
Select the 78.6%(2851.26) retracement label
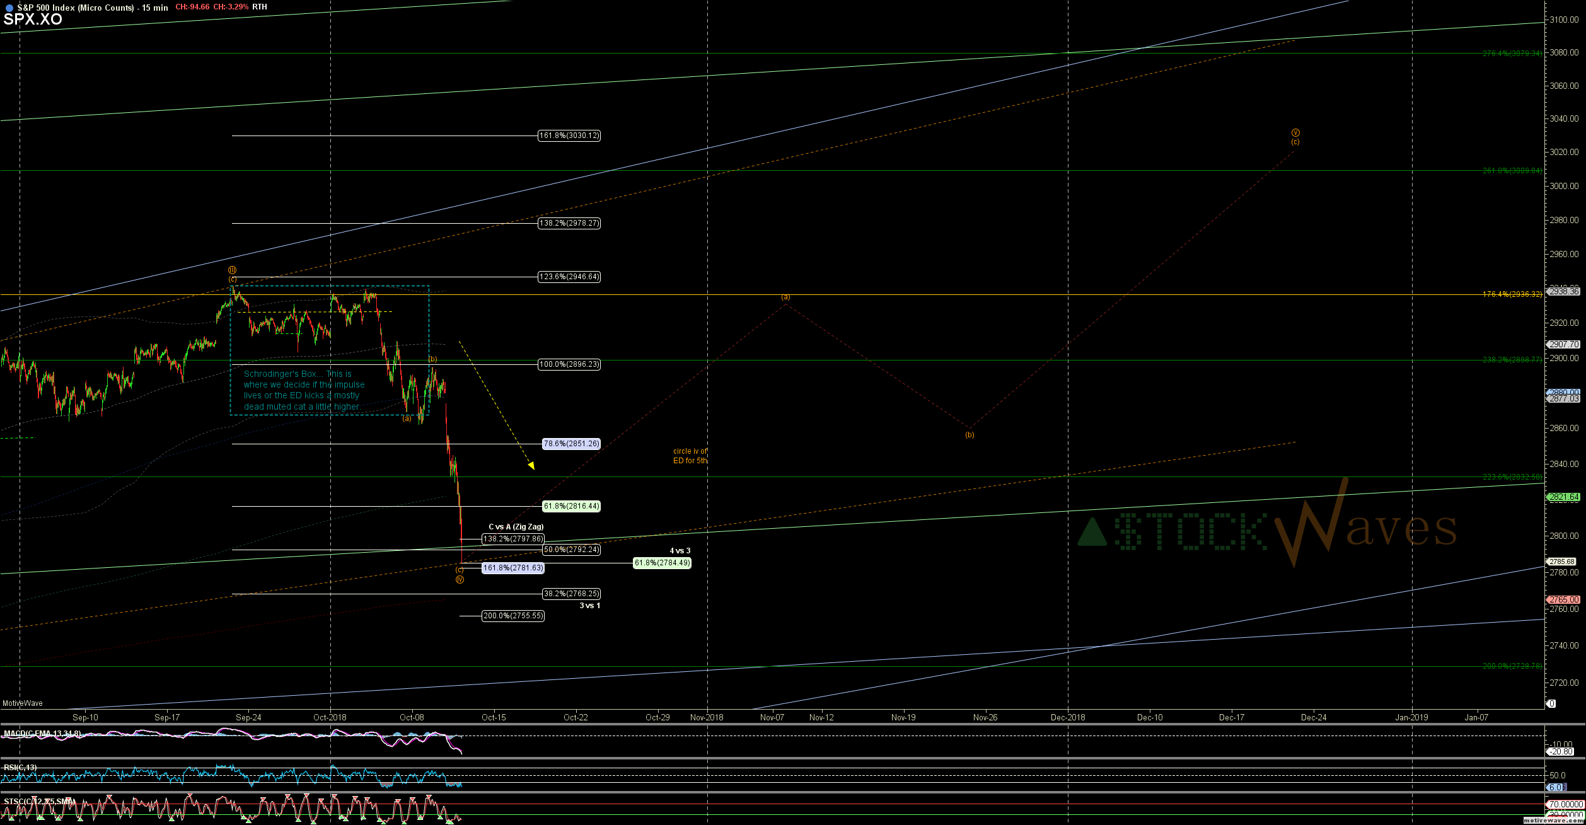pos(571,444)
